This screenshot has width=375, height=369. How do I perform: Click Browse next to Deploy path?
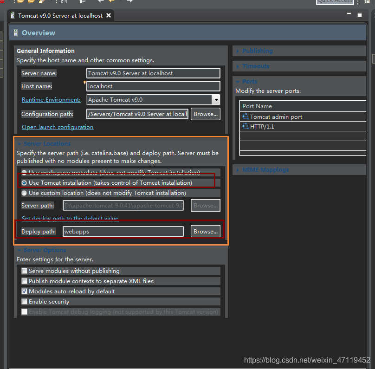pos(206,231)
